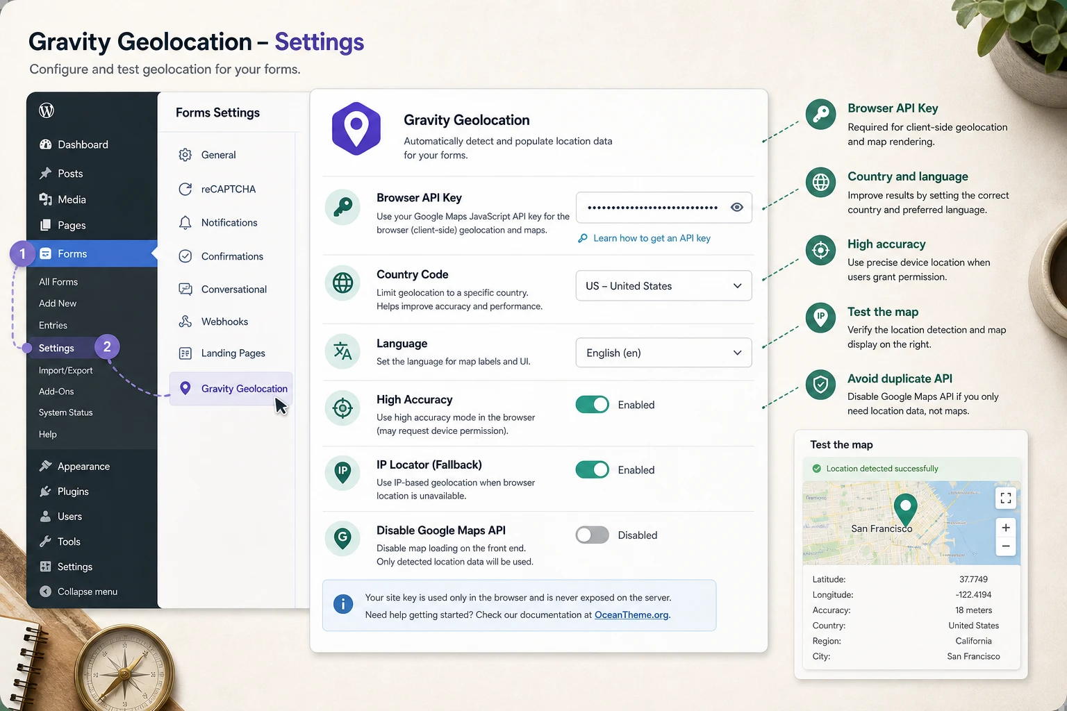Click the WordPress logo icon
The width and height of the screenshot is (1067, 711).
pyautogui.click(x=47, y=110)
